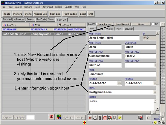Image resolution: width=166 pixels, height=125 pixels.
Task: Click the NOTES text area
Action: (x=121, y=105)
